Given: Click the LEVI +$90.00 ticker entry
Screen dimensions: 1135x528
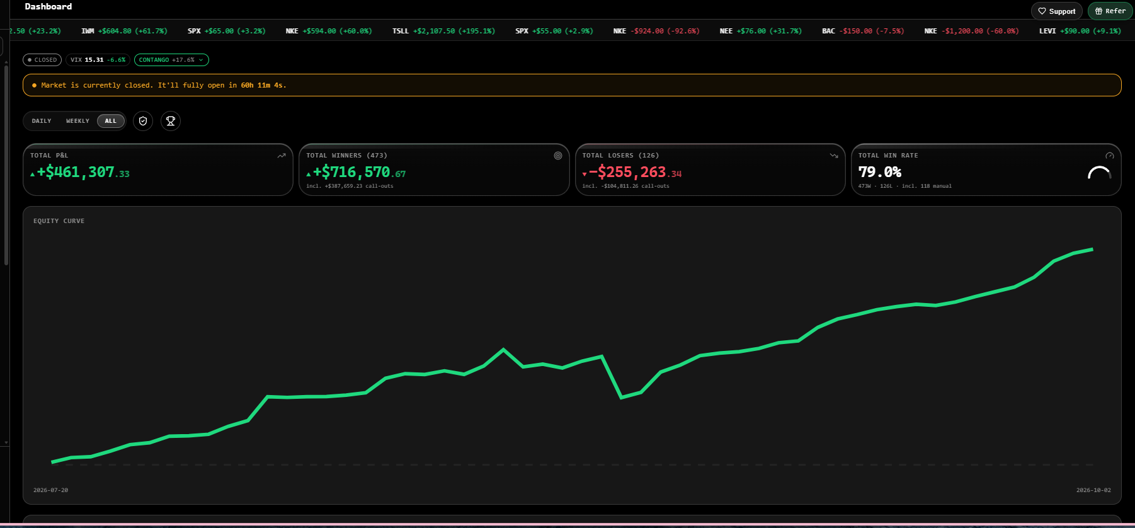Looking at the screenshot, I should point(1080,31).
